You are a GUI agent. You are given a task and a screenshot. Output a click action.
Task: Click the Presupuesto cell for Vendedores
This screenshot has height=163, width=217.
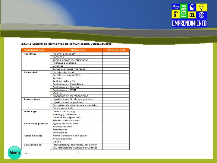pos(116,133)
